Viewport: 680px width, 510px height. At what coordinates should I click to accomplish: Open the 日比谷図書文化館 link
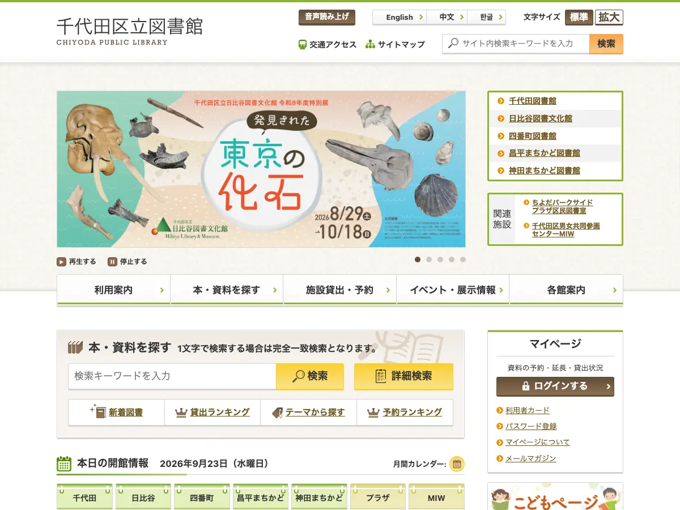click(x=541, y=118)
